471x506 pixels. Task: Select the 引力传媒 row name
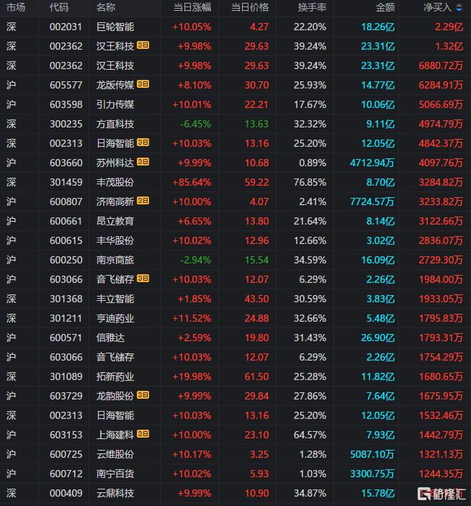coord(115,104)
